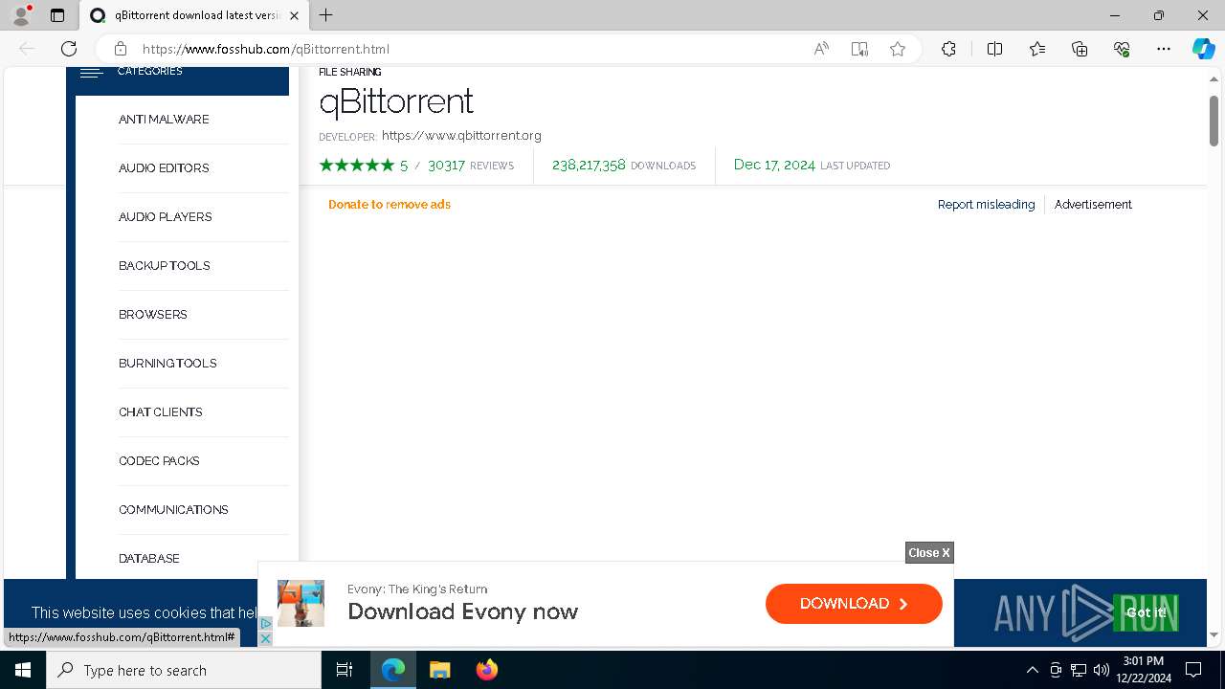Select the qBittorrent browser tab

194,15
